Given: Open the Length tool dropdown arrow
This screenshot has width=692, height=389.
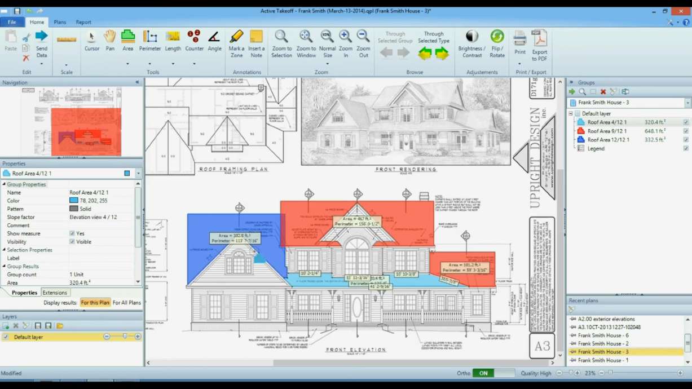Looking at the screenshot, I should (x=173, y=64).
